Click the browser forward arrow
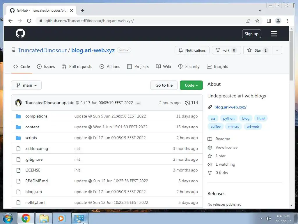298x224 pixels. coord(20,21)
